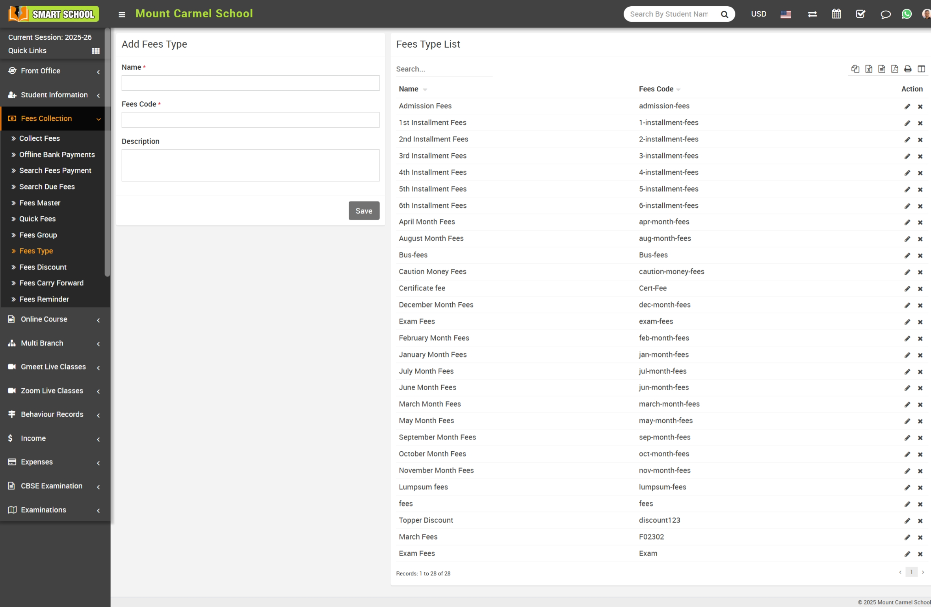
Task: Delete the 6th Installment Fees row
Action: pyautogui.click(x=920, y=206)
